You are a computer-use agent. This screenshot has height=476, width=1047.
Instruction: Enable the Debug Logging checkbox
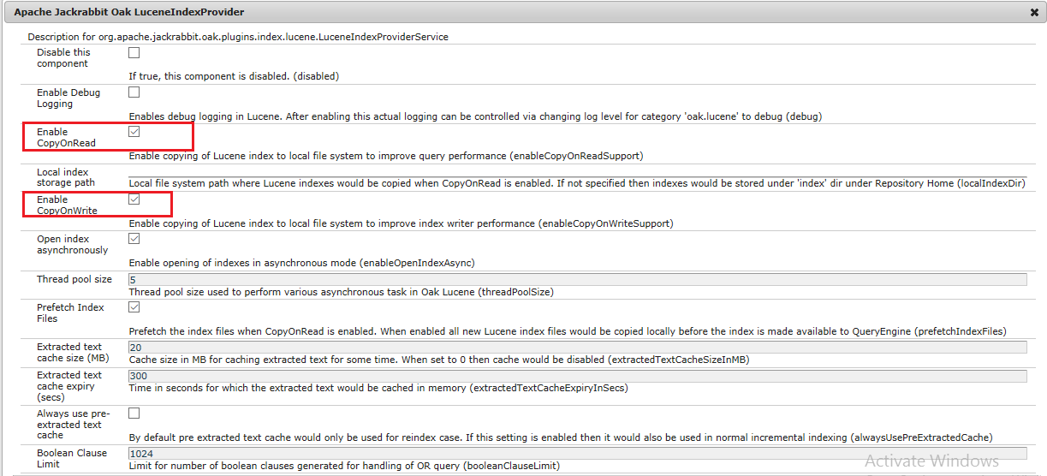click(134, 92)
